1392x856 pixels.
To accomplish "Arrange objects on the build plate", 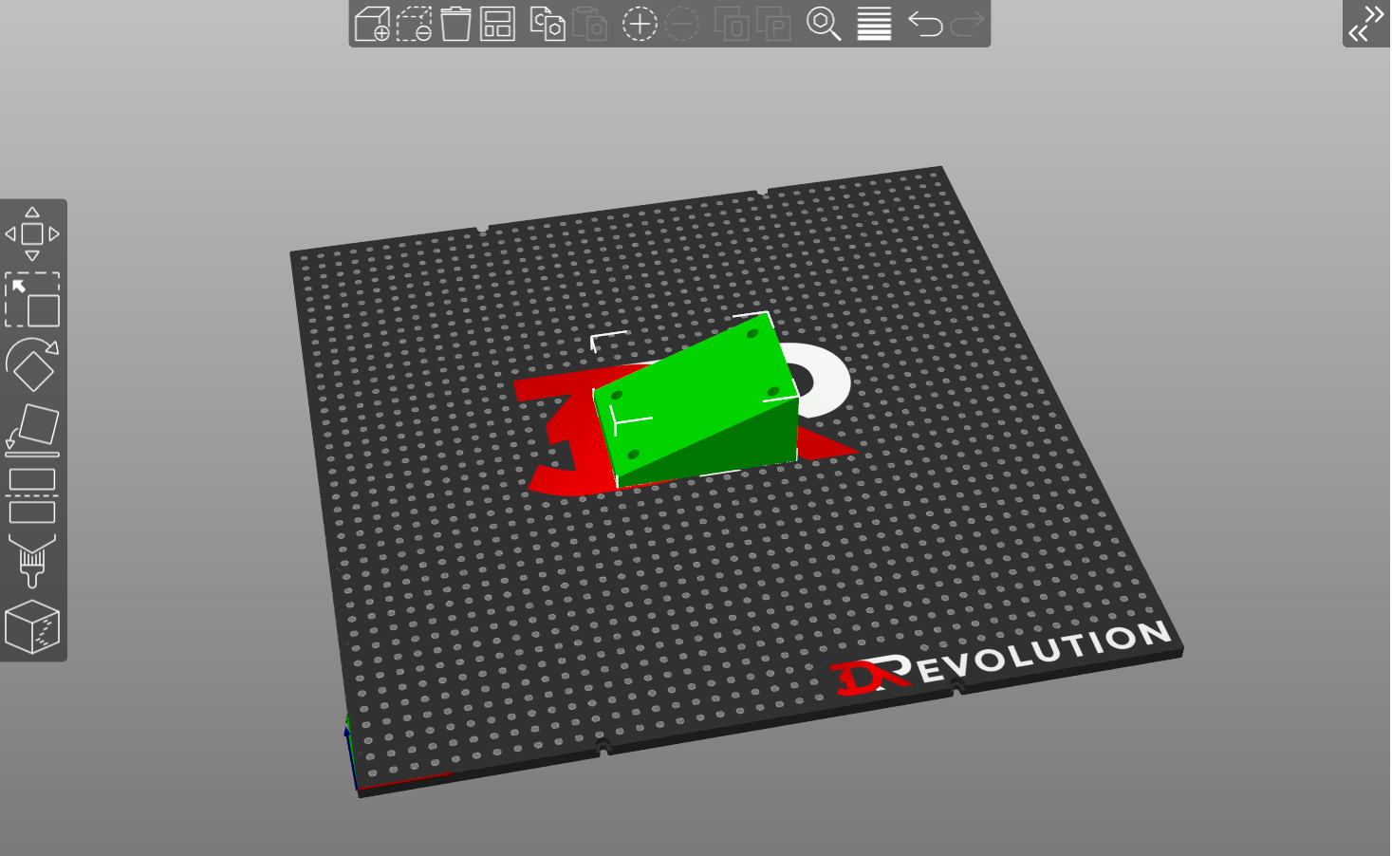I will coord(497,24).
